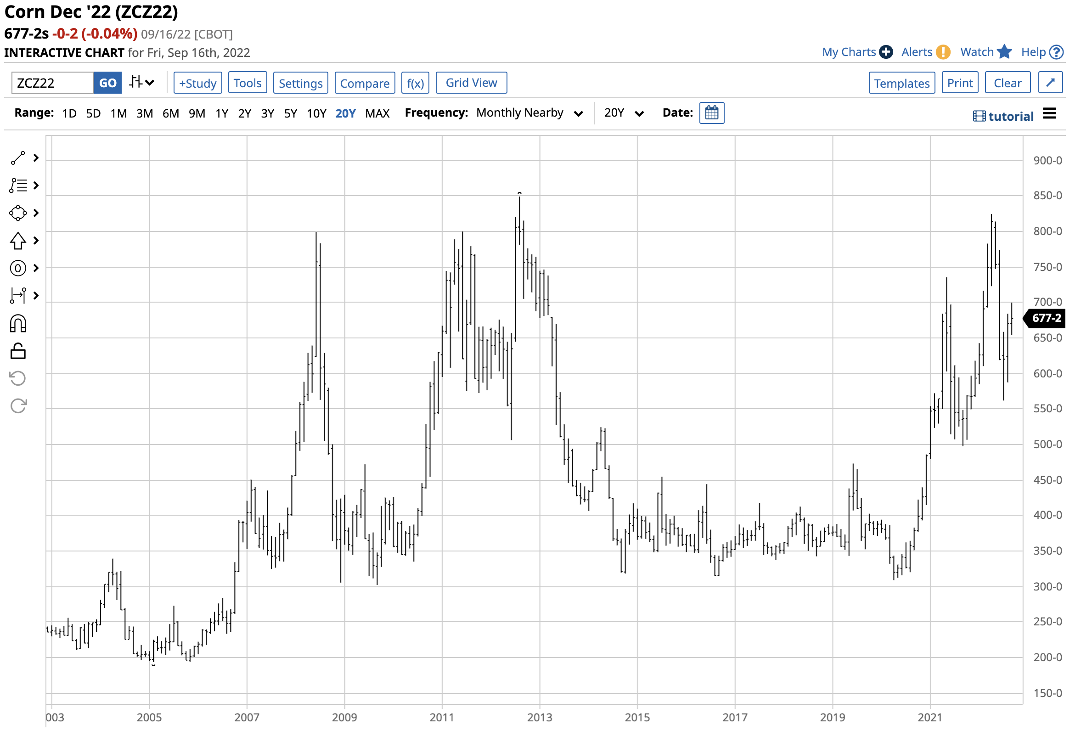
Task: Toggle the magnet snap mode
Action: 17,323
